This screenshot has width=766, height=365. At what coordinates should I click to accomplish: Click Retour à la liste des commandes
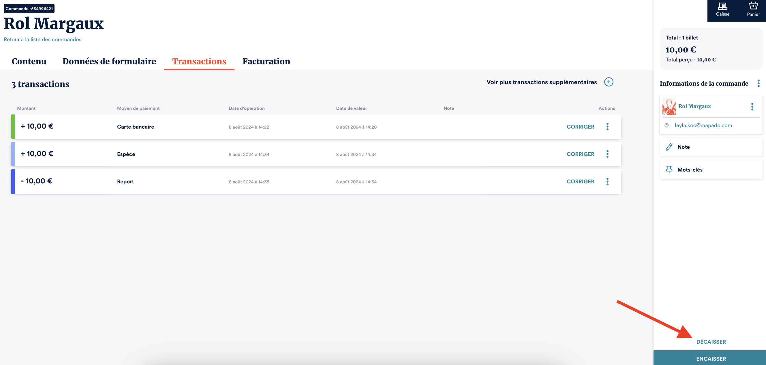click(x=42, y=39)
